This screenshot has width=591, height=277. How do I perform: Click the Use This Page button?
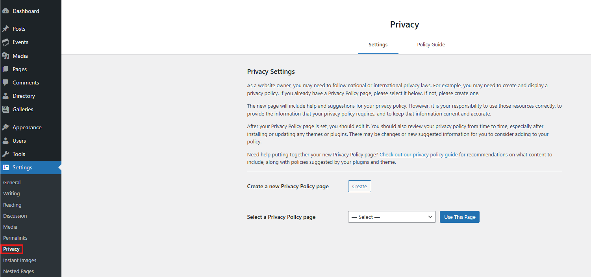tap(459, 217)
